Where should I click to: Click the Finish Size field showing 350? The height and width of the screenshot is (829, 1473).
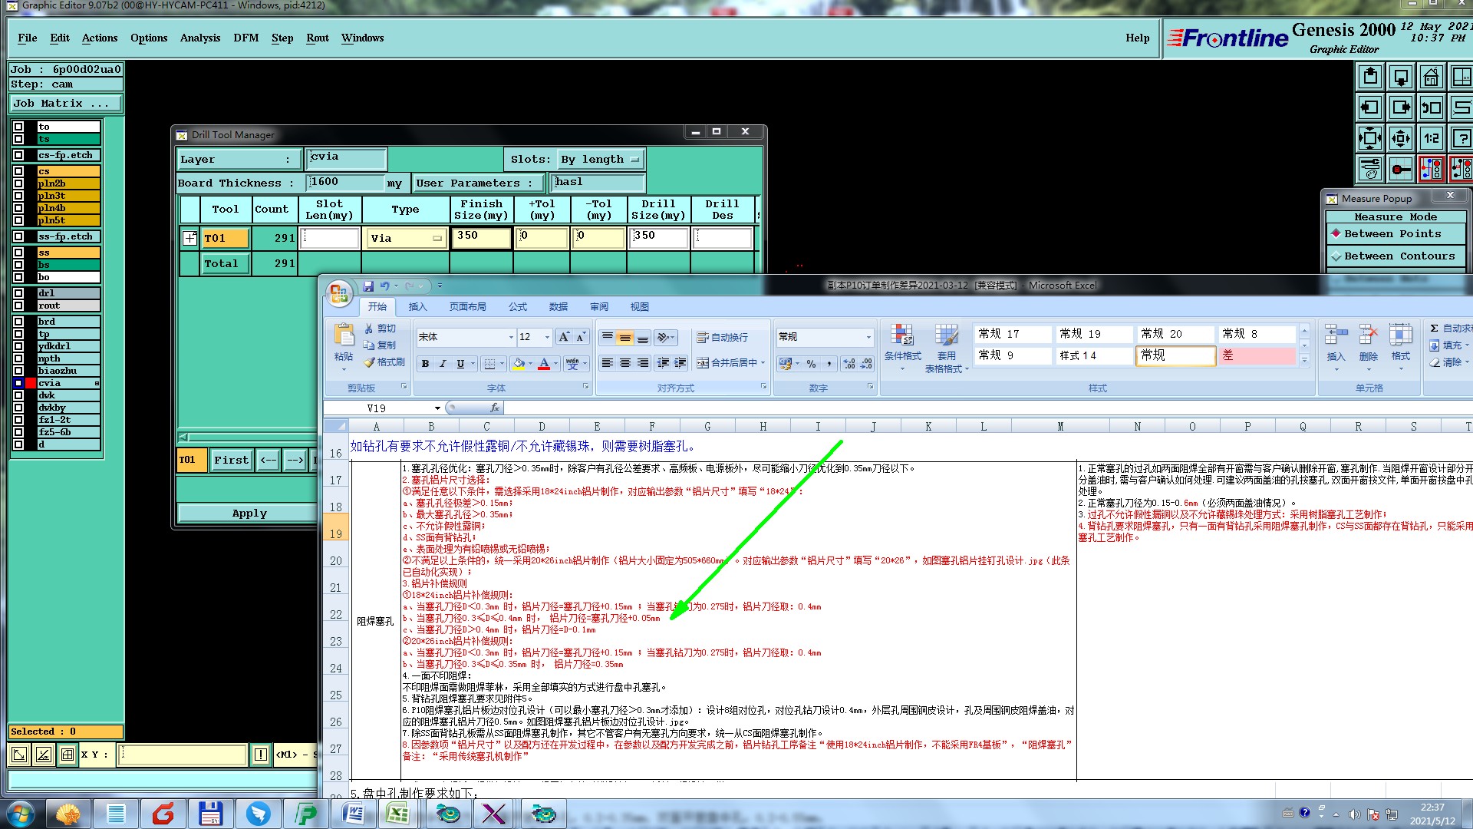481,236
